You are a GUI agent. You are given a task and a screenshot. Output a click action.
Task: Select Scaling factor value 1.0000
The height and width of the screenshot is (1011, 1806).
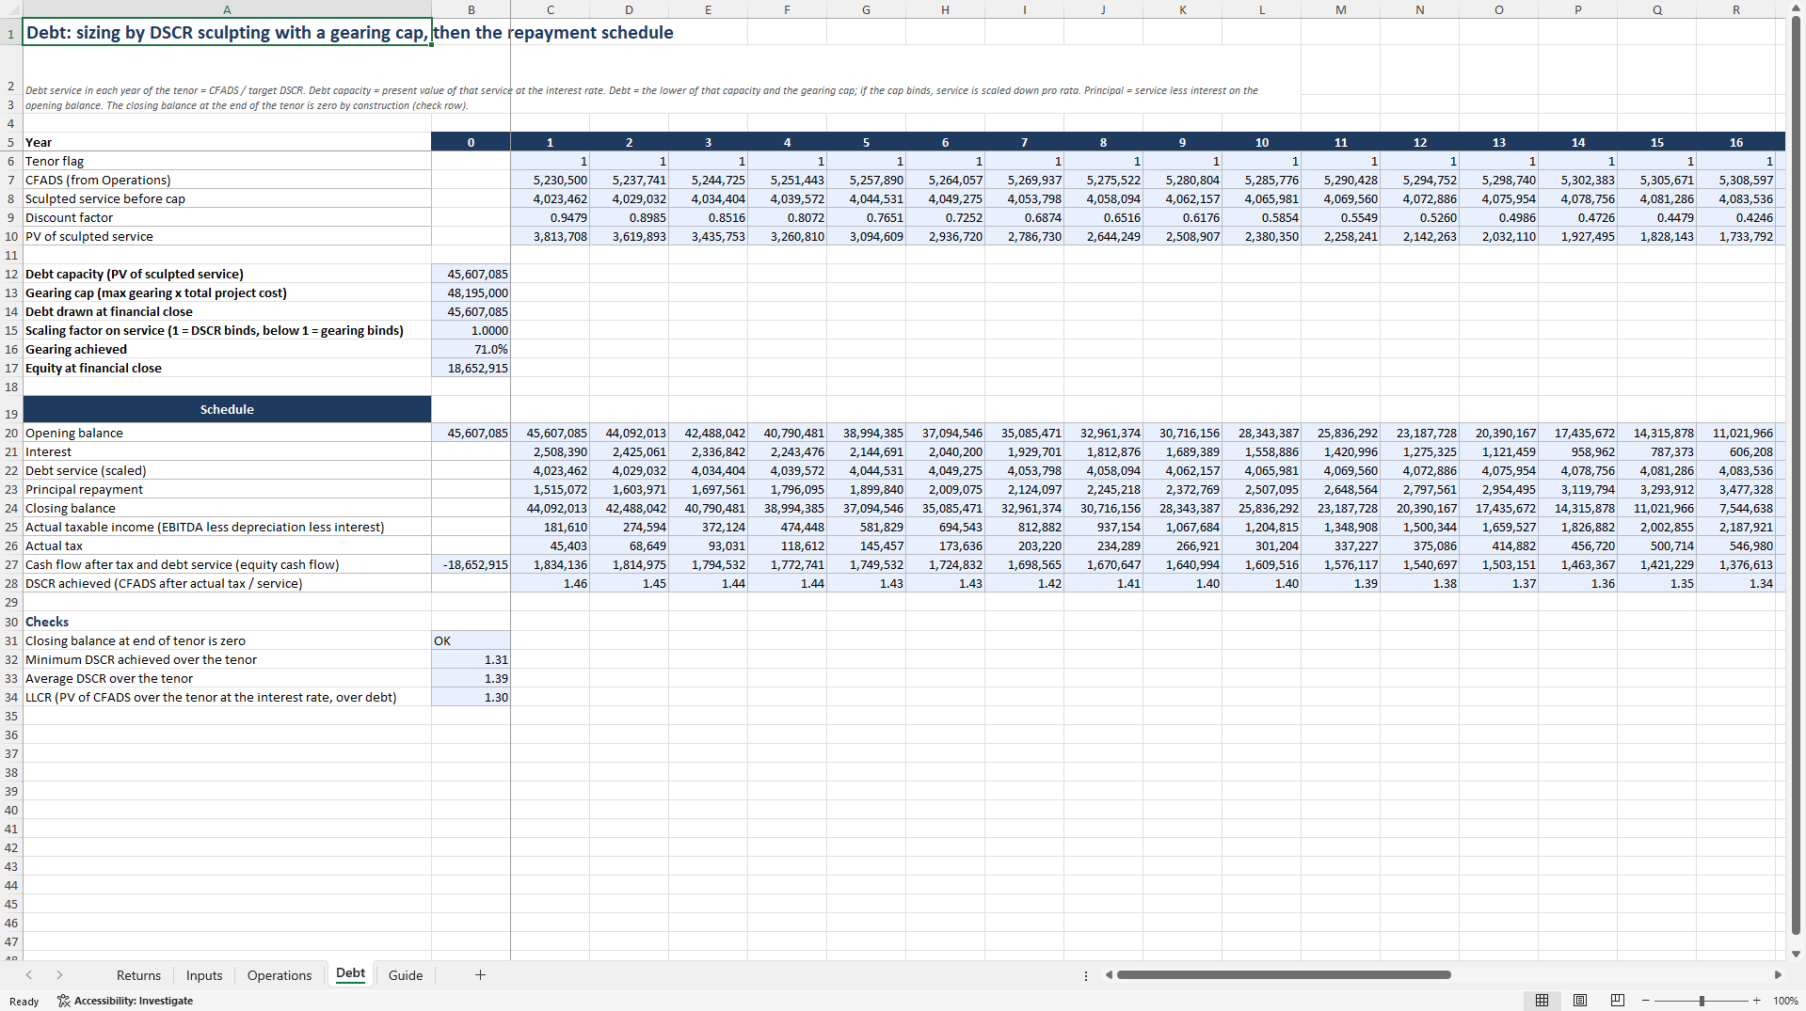(471, 330)
